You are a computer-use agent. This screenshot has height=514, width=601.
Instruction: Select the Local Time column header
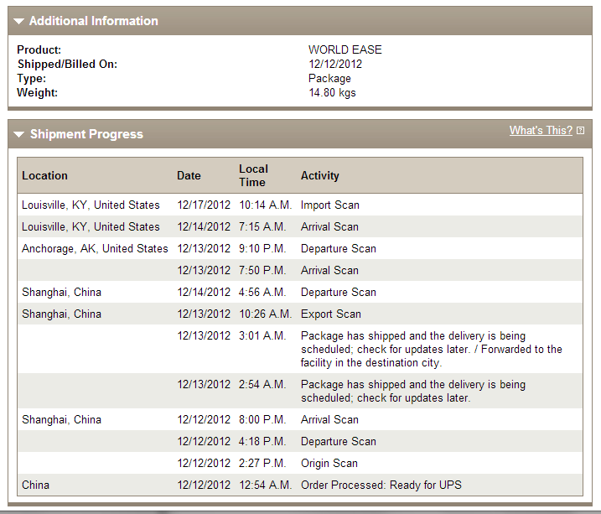click(253, 175)
